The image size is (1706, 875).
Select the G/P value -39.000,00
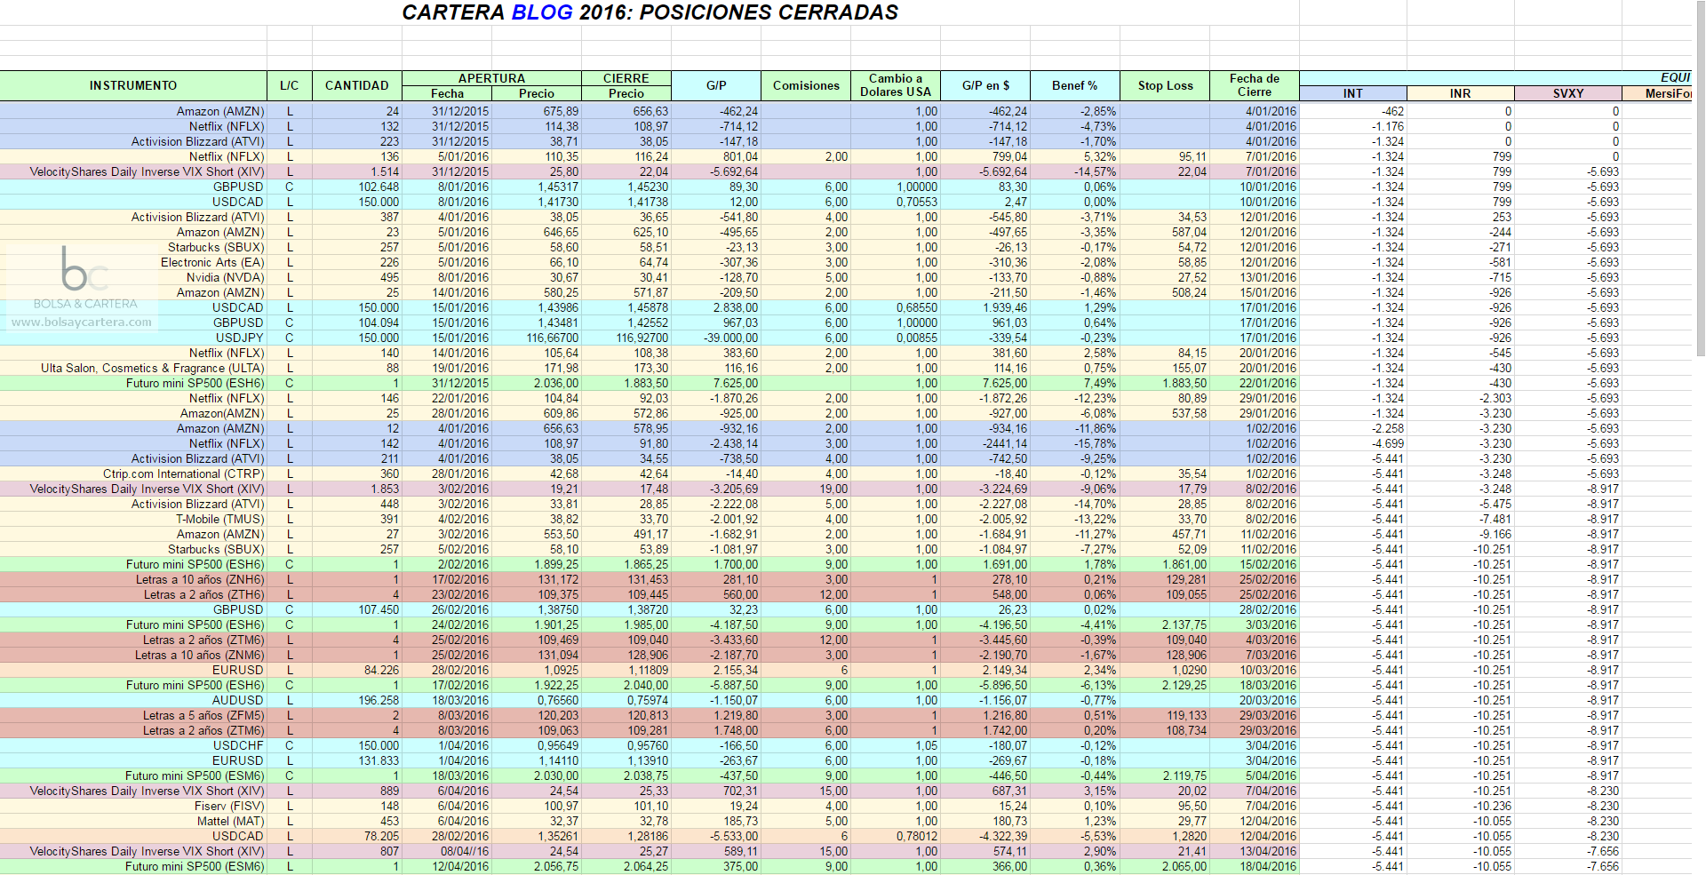716,338
